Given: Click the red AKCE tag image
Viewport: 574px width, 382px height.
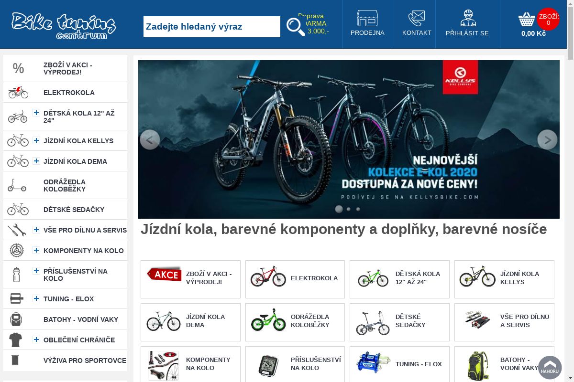Looking at the screenshot, I should tap(164, 274).
